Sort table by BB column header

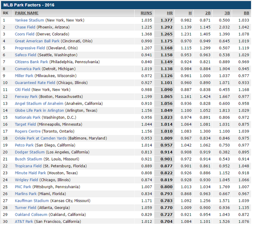pos(247,13)
